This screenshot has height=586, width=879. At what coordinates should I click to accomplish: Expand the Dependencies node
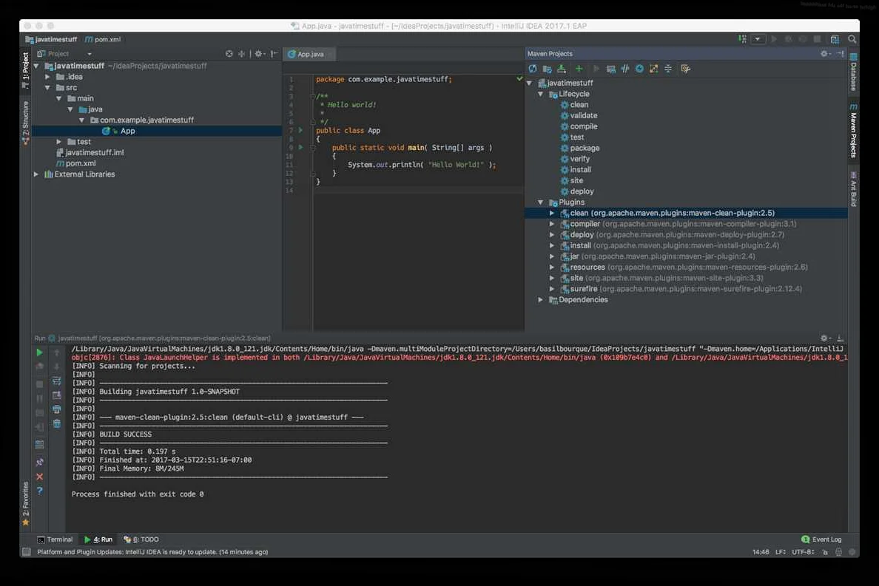pos(540,299)
